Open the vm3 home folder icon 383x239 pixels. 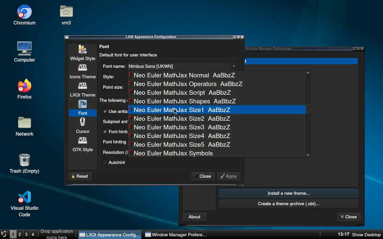(x=66, y=15)
